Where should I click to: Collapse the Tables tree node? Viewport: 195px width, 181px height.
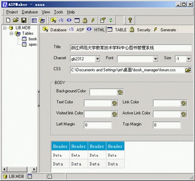coord(11,34)
